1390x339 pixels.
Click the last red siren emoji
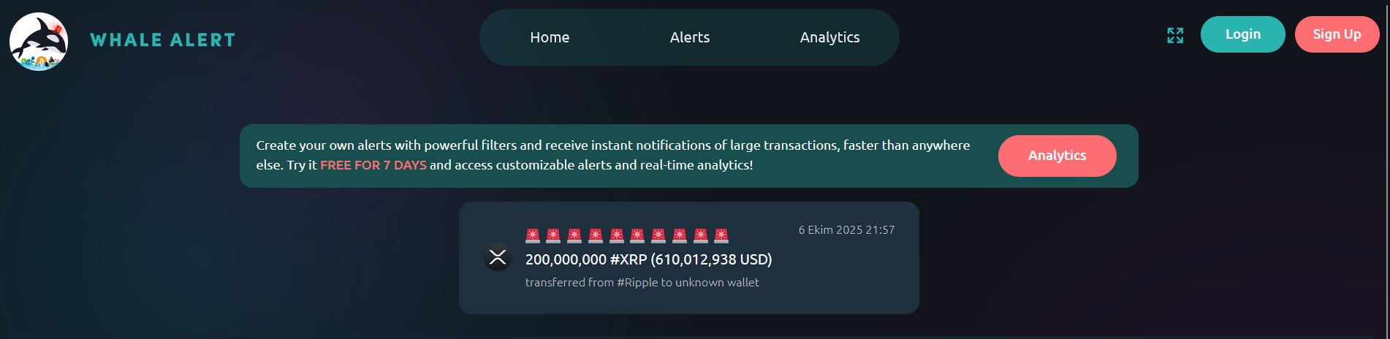(721, 235)
